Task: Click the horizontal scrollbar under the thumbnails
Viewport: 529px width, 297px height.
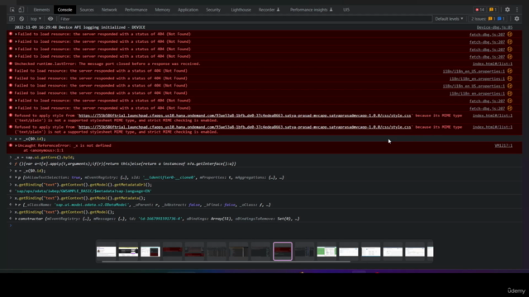Action: (x=226, y=262)
